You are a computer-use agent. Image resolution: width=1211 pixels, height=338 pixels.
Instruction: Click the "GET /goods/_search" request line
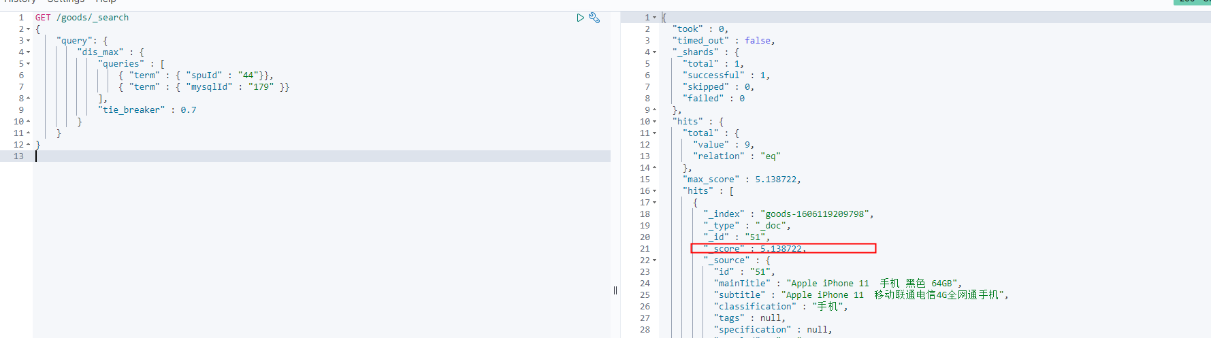click(82, 18)
